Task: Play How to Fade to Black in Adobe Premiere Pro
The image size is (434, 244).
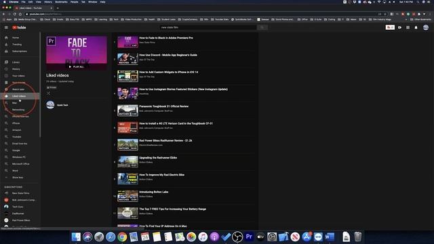Action: click(166, 38)
